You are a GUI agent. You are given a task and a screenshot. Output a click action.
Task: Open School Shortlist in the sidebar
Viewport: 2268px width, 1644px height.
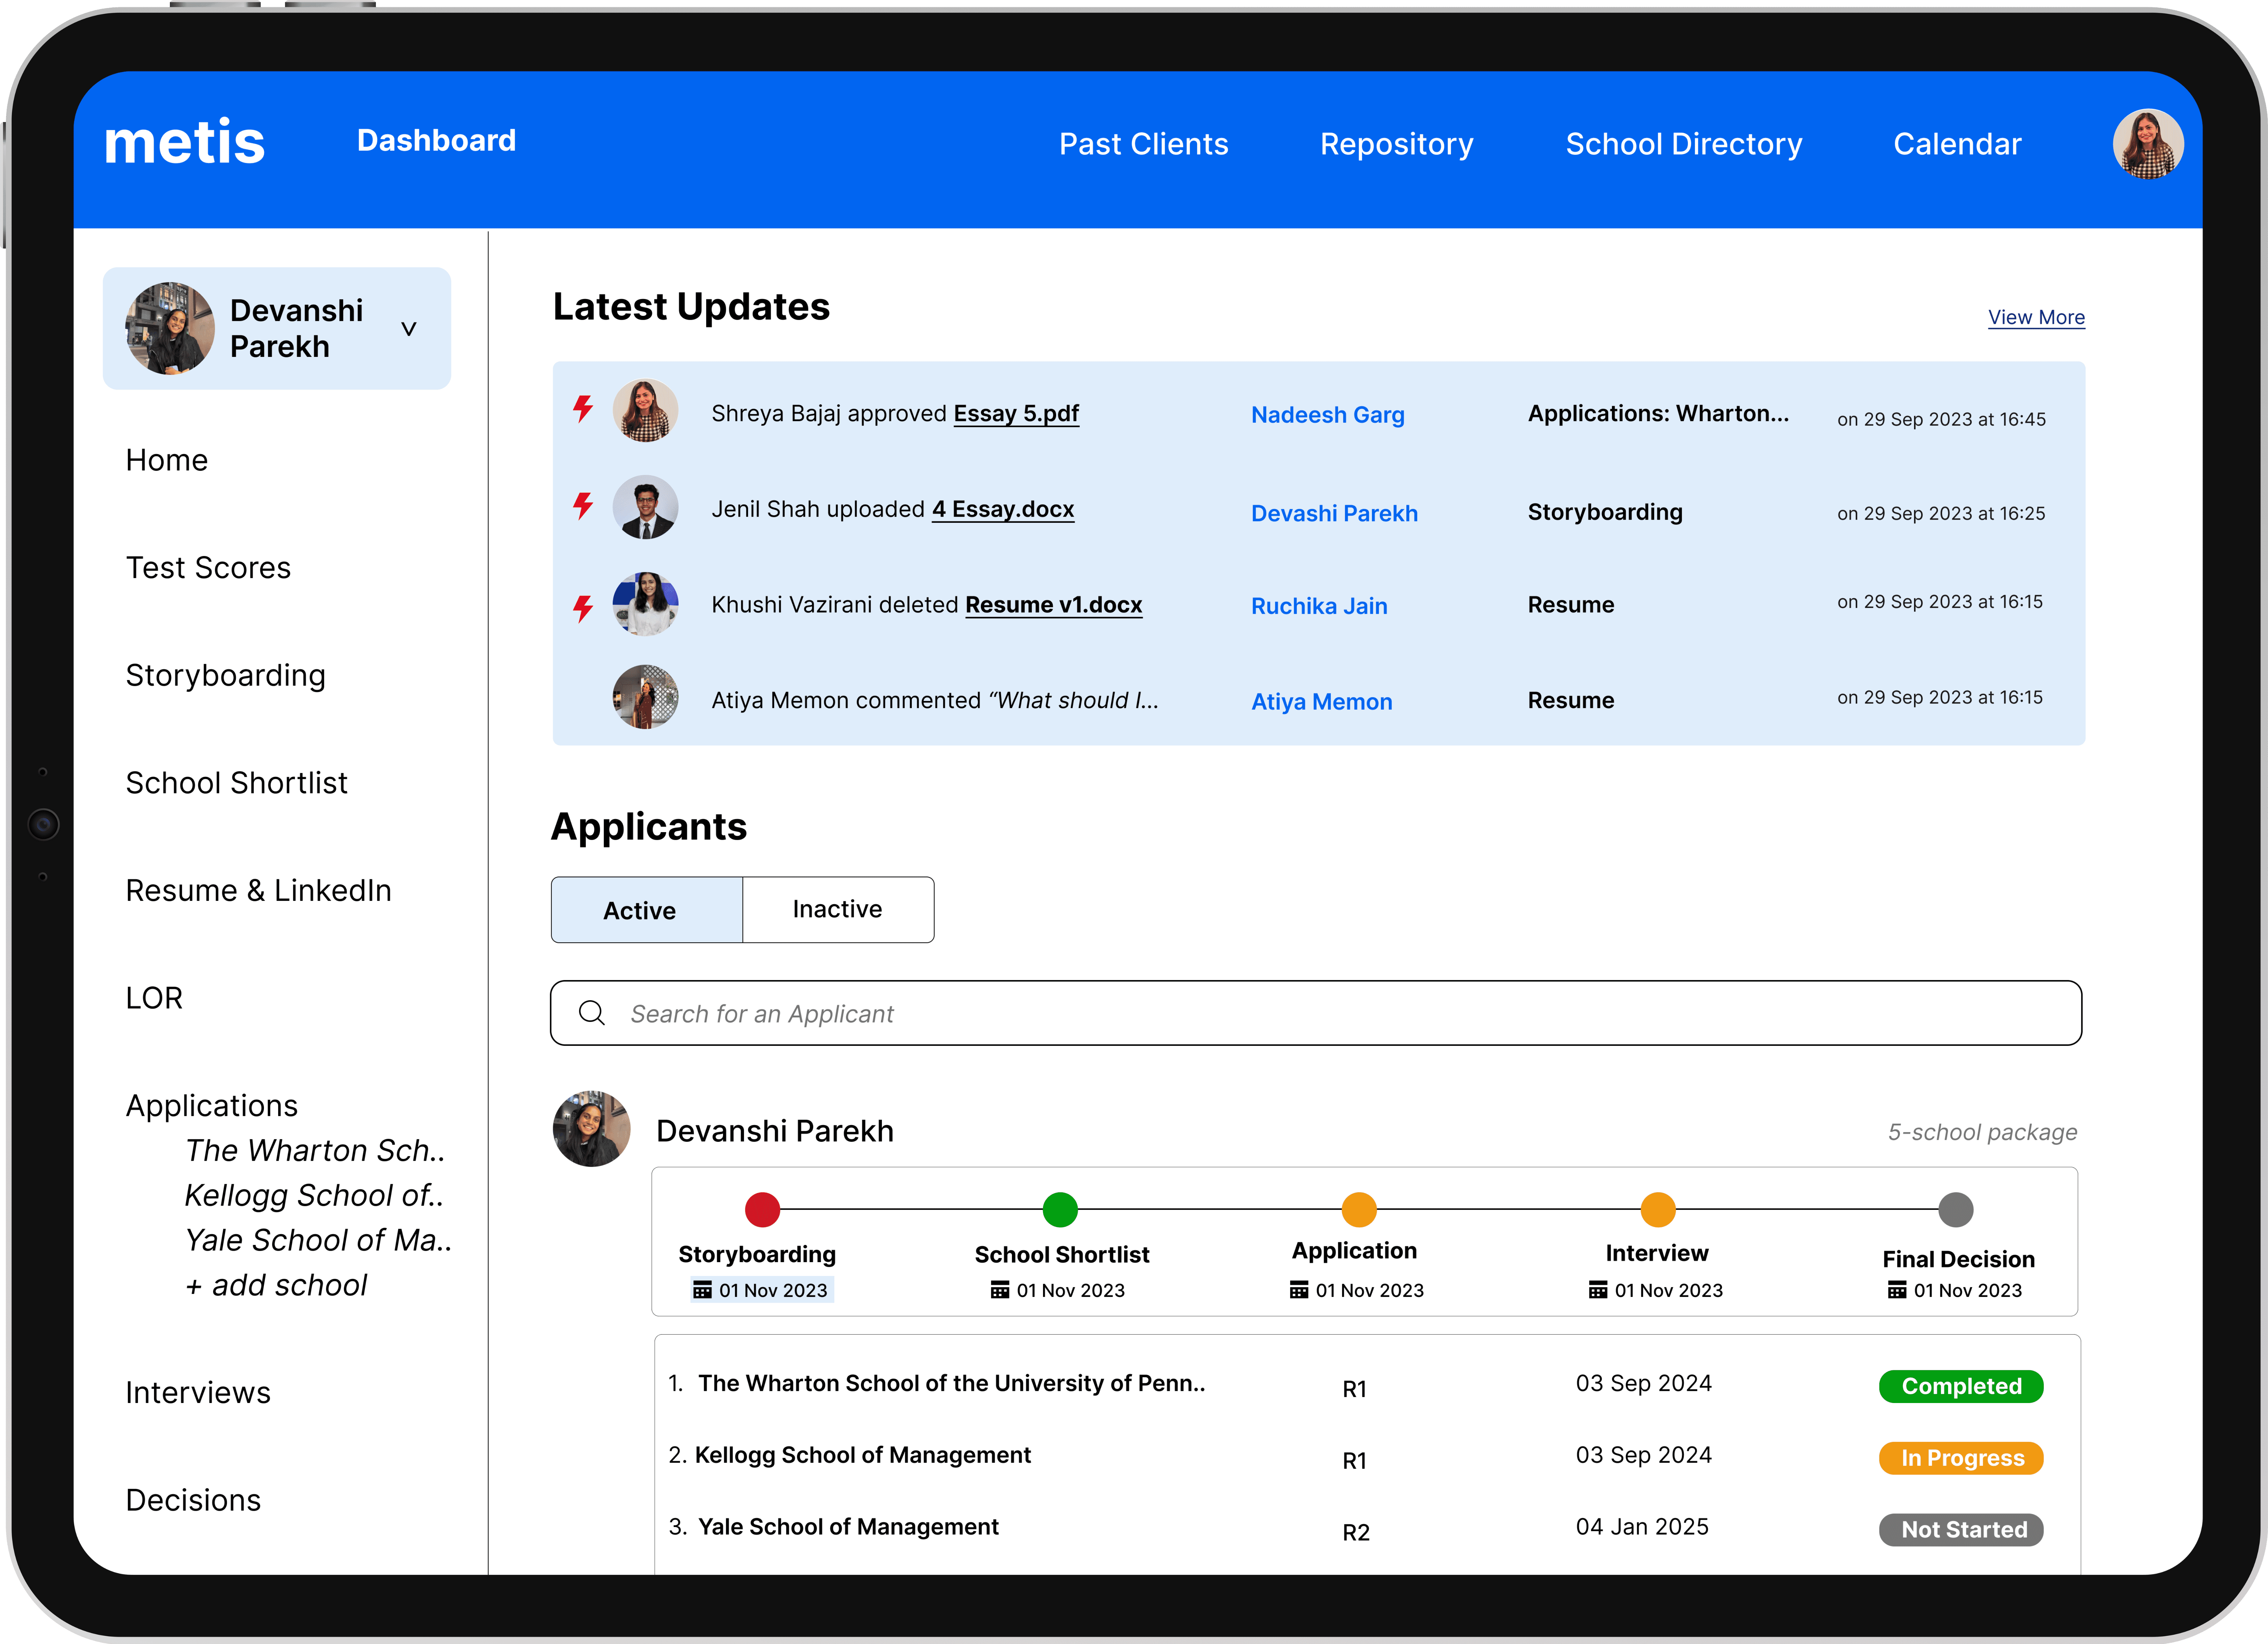tap(237, 783)
